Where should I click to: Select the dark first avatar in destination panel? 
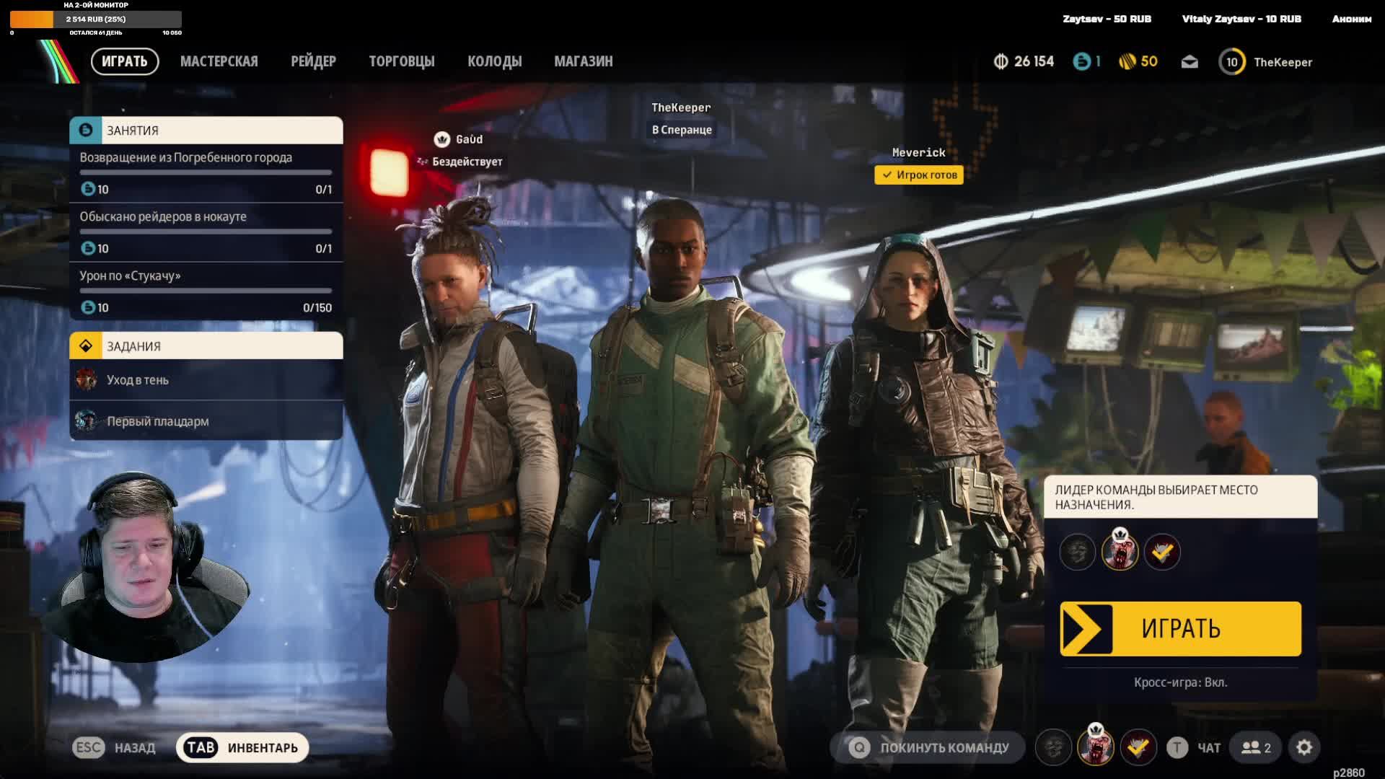(1077, 553)
